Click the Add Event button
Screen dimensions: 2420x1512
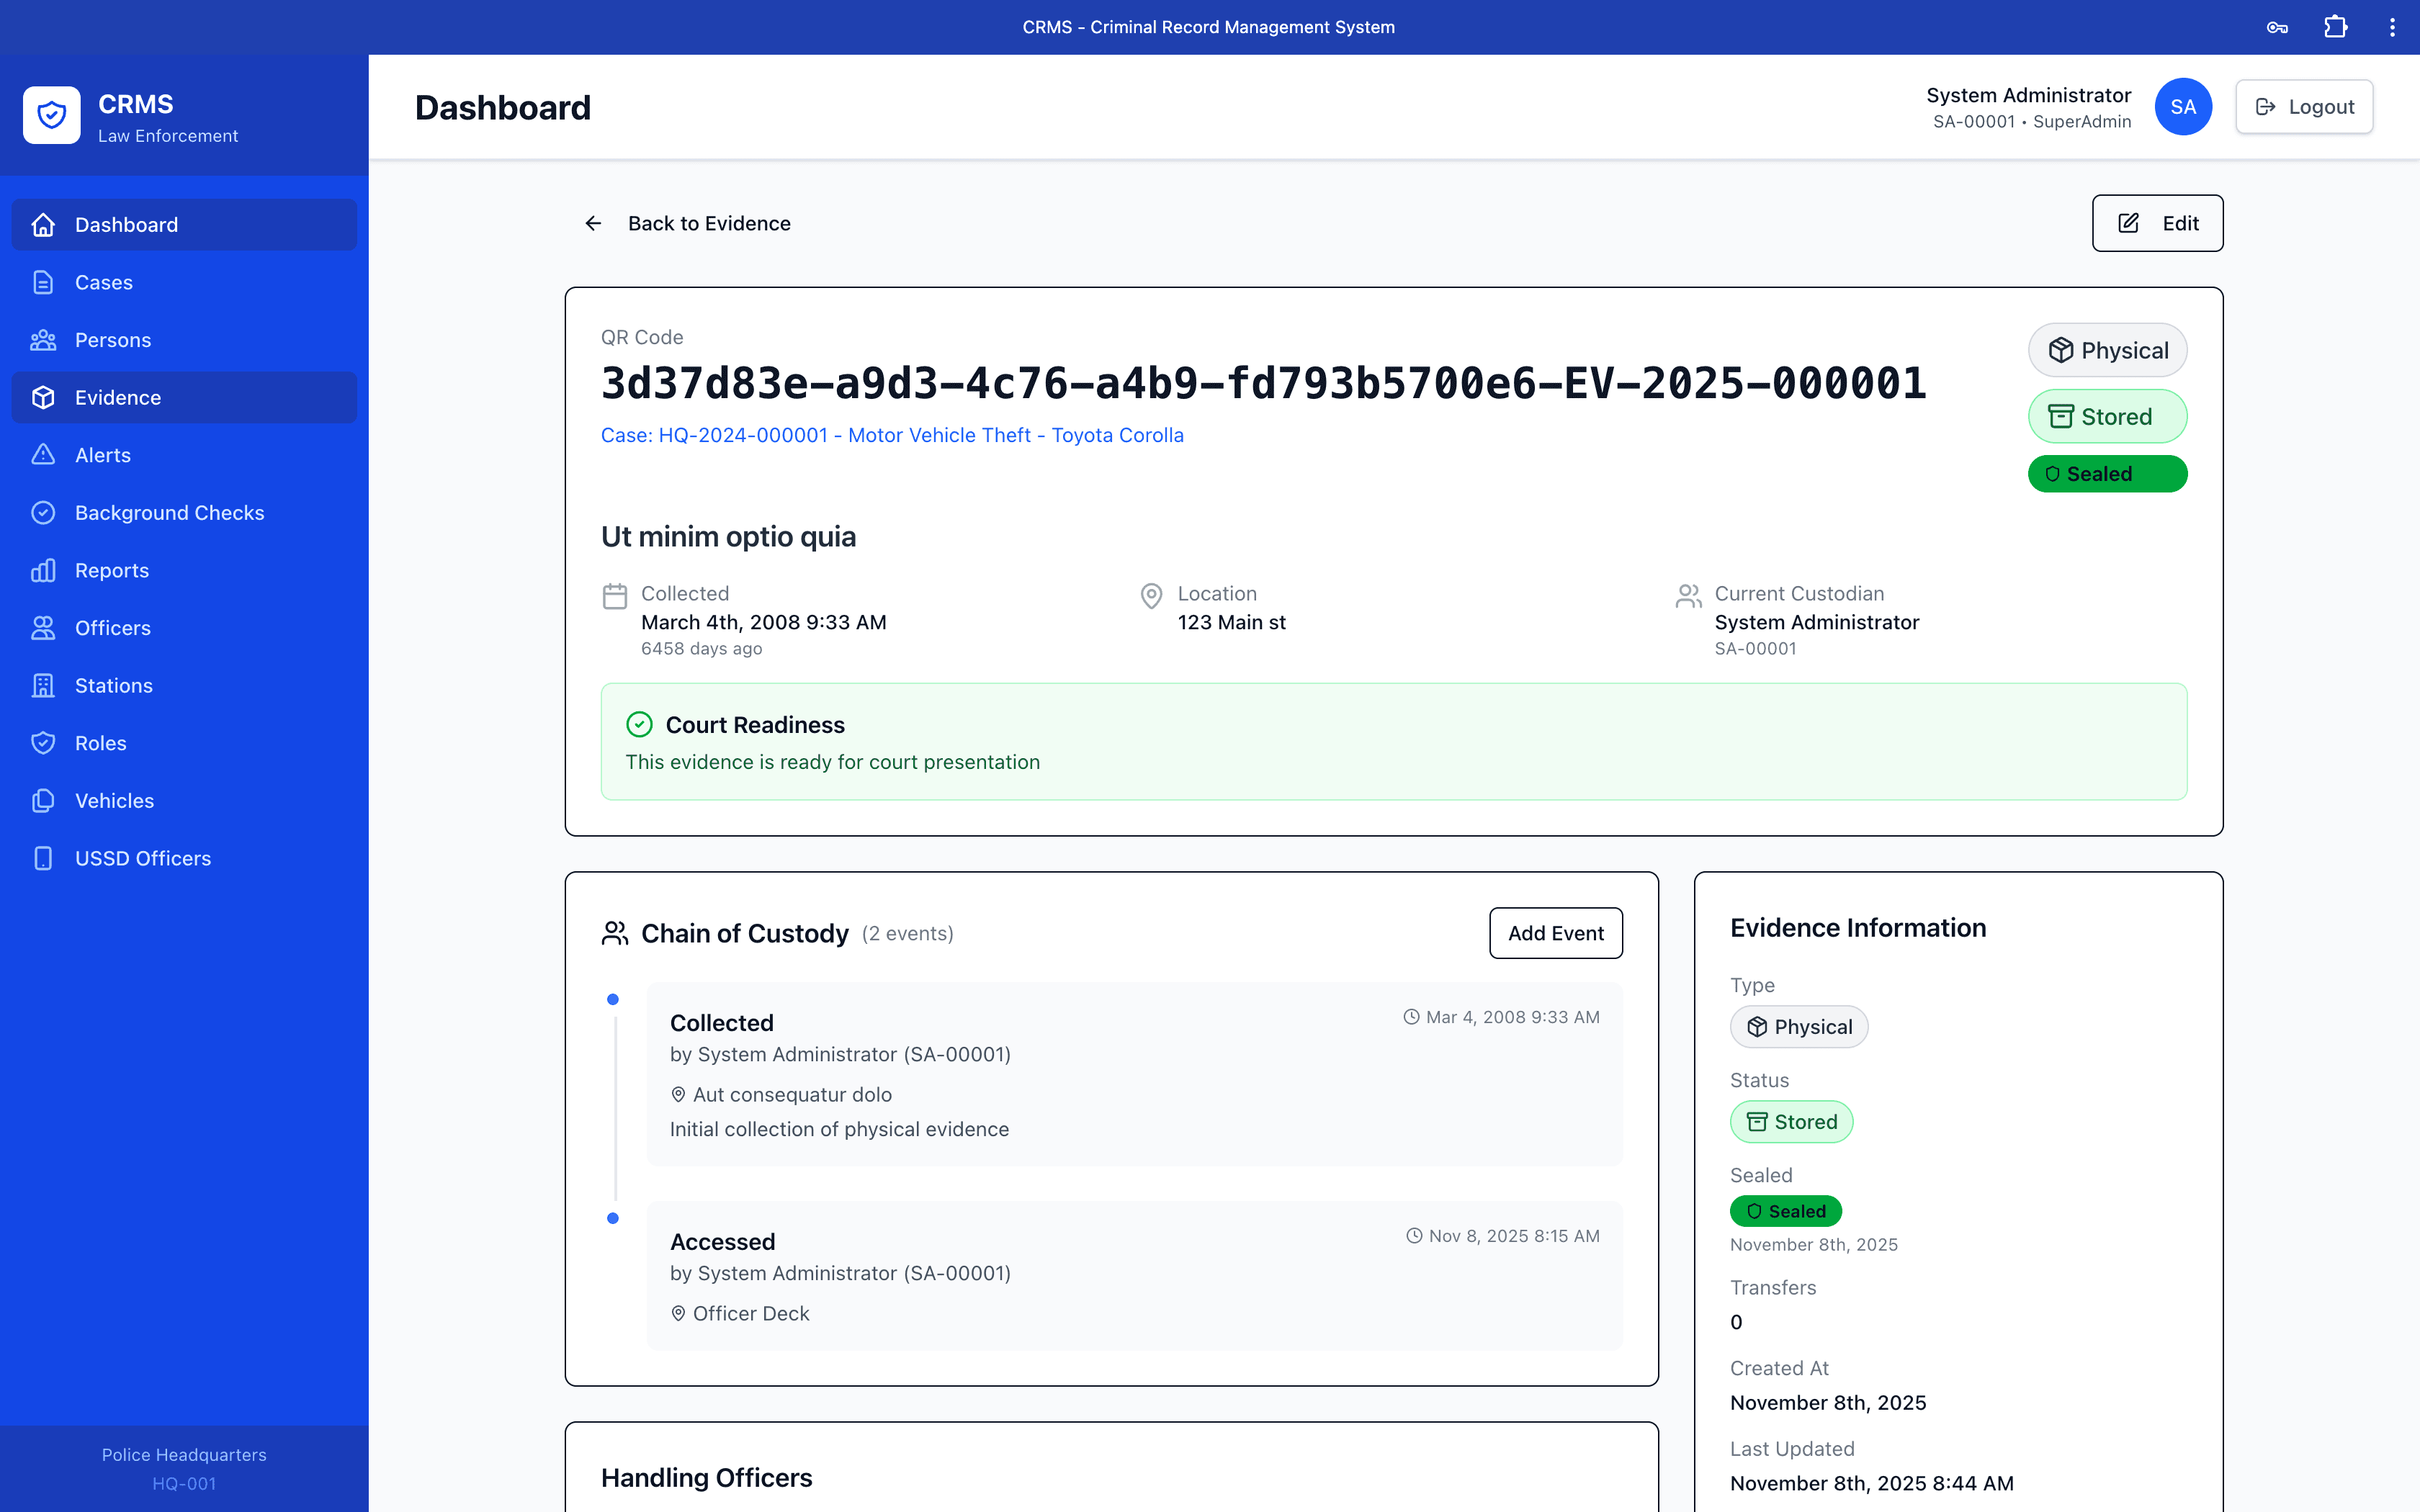1555,933
